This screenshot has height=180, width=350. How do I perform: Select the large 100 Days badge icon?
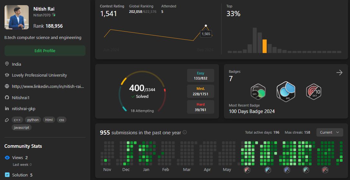[x=286, y=91]
